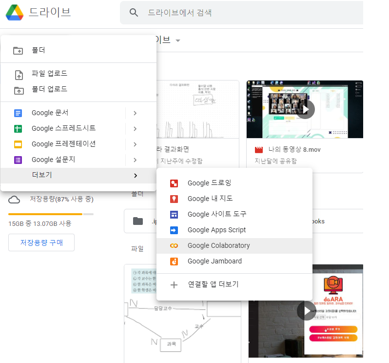This screenshot has height=363, width=389.
Task: Click the red Google Drawings icon
Action: (x=174, y=183)
